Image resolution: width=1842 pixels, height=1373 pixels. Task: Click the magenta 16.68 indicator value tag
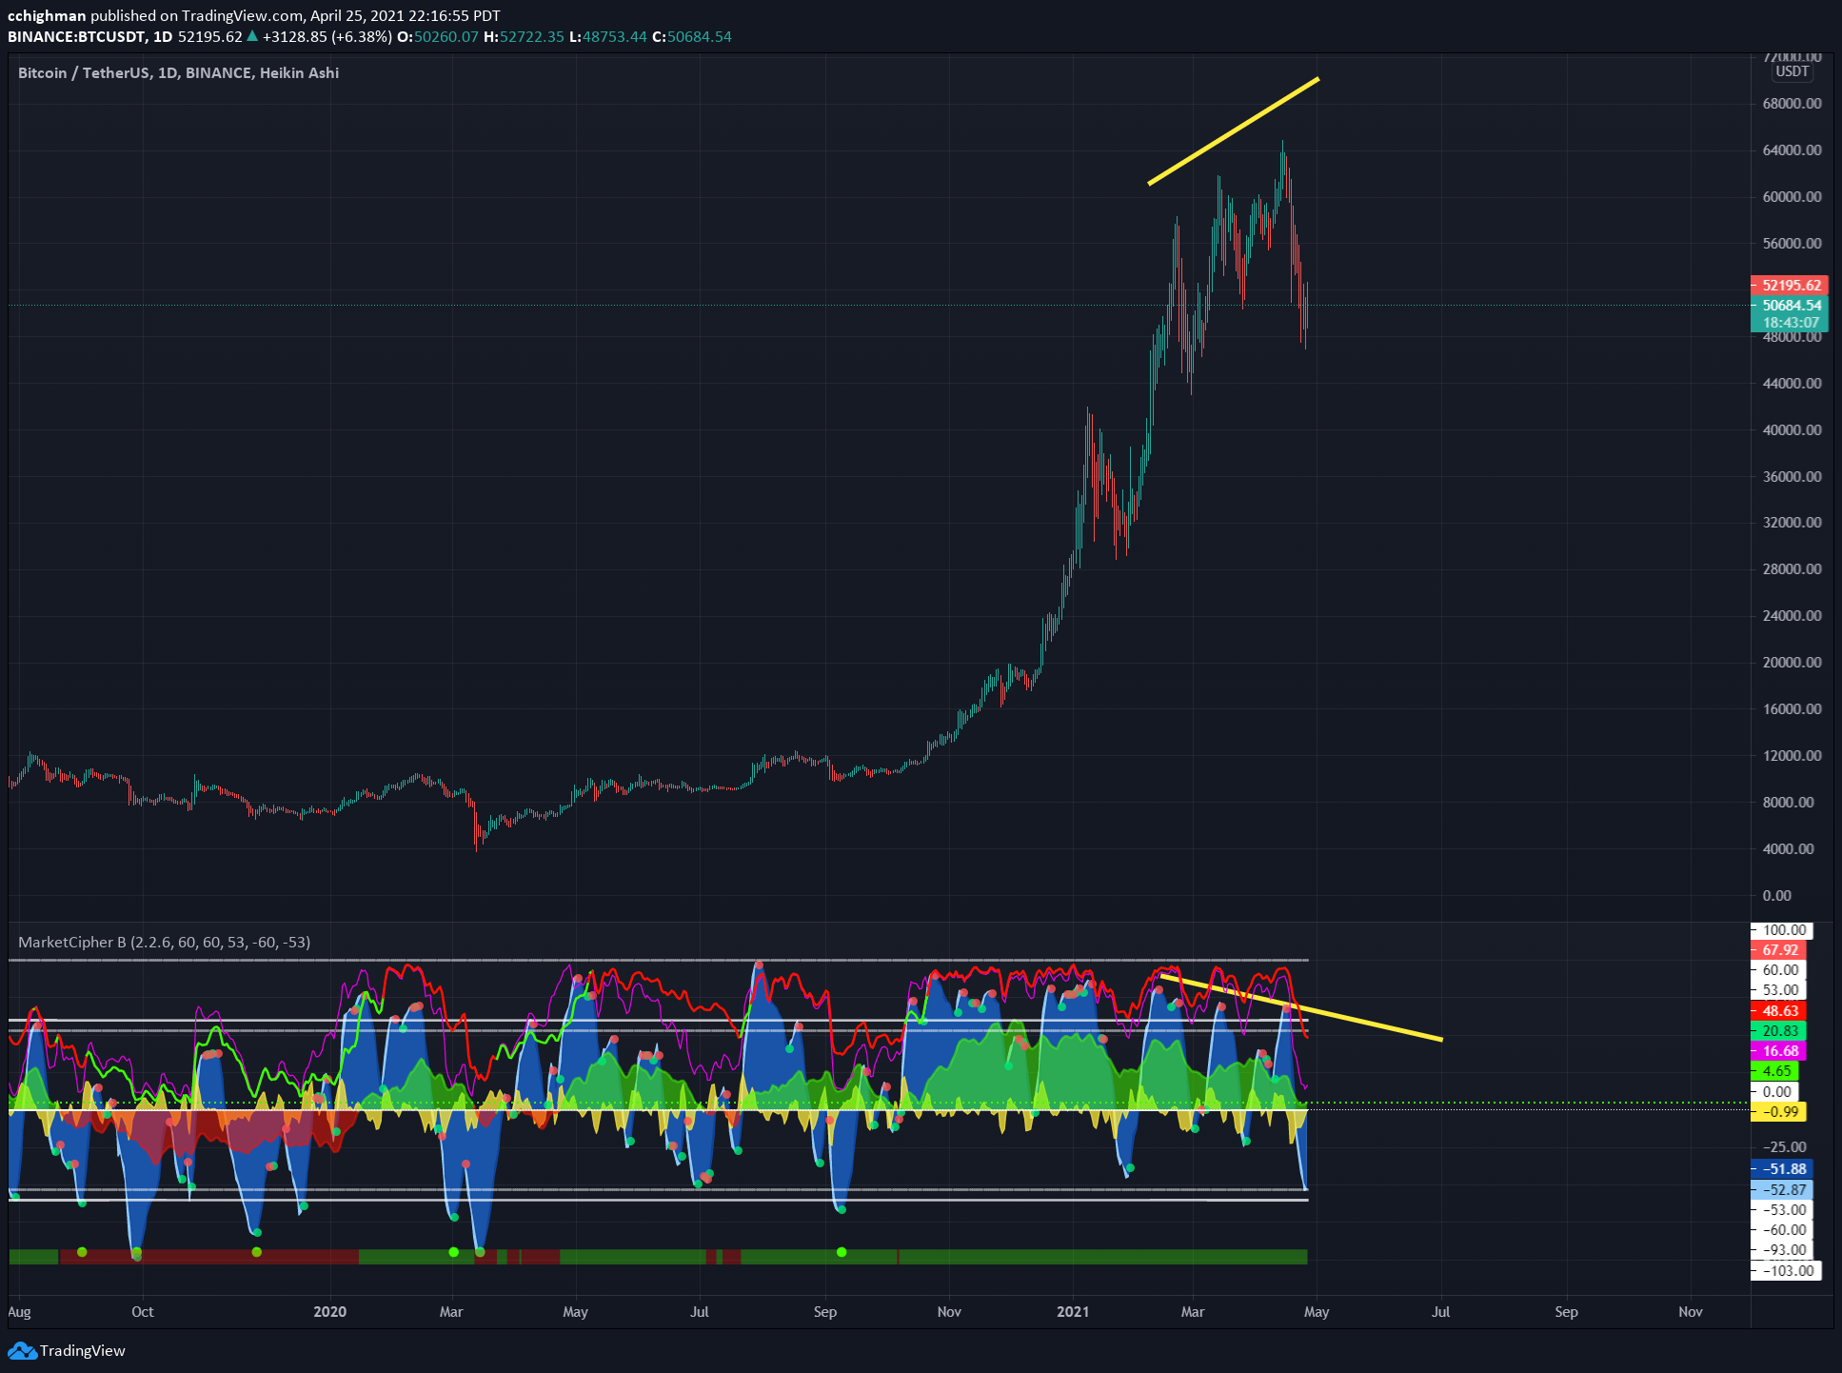(x=1779, y=1050)
